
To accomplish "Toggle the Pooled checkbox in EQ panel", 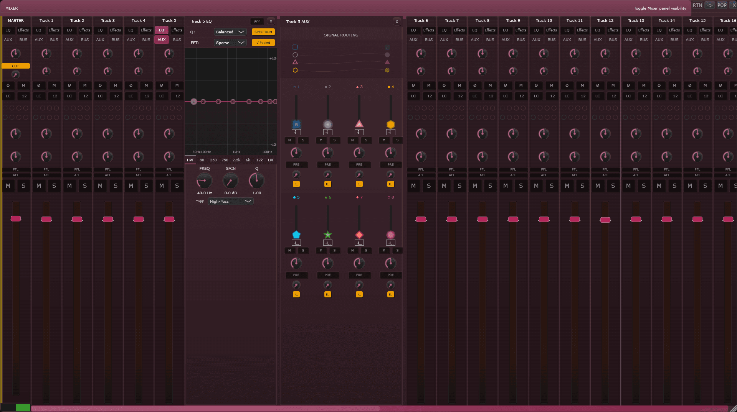I will tap(263, 43).
